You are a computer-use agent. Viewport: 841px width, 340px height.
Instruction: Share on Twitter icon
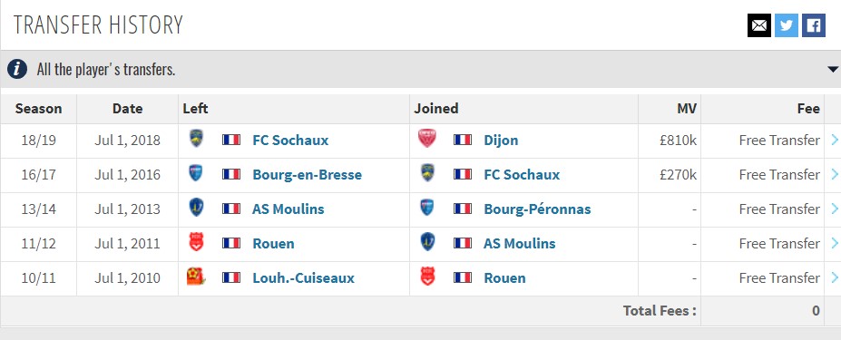tap(787, 25)
